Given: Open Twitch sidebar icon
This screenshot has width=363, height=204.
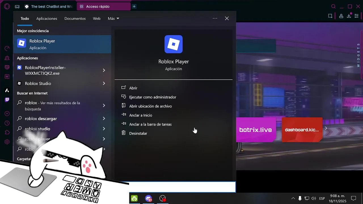Looking at the screenshot, I should pos(7,100).
